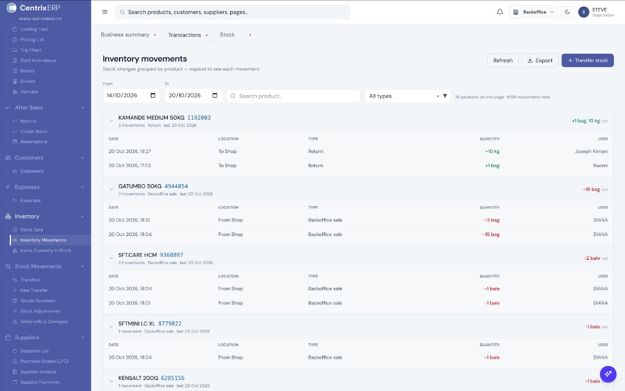Open the From date calendar picker icon
Viewport: 625px width, 391px height.
click(153, 95)
